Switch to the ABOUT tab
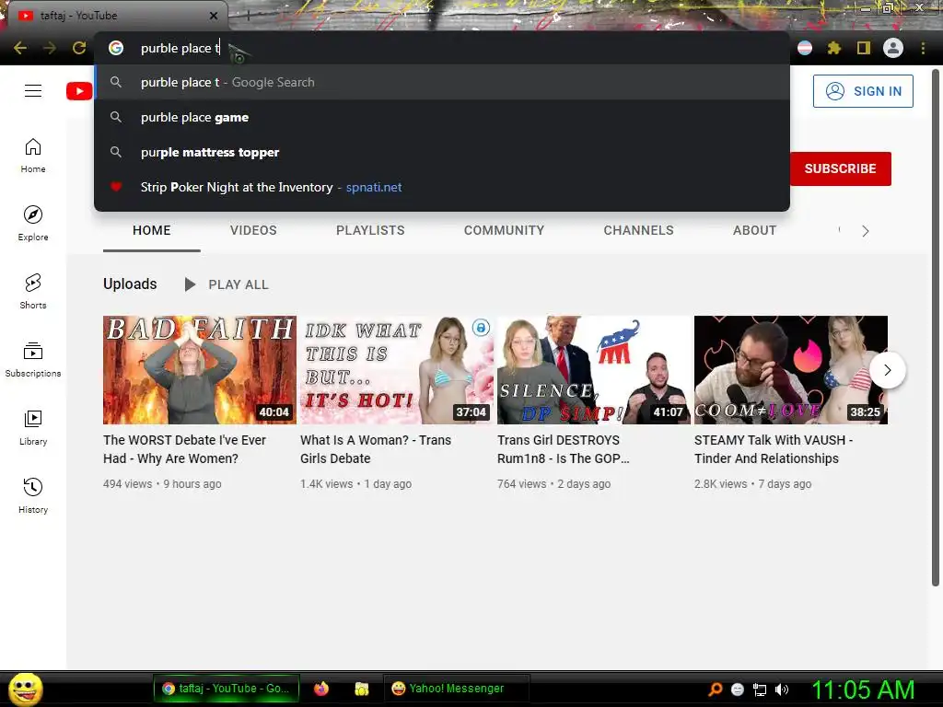This screenshot has width=943, height=707. tap(755, 230)
